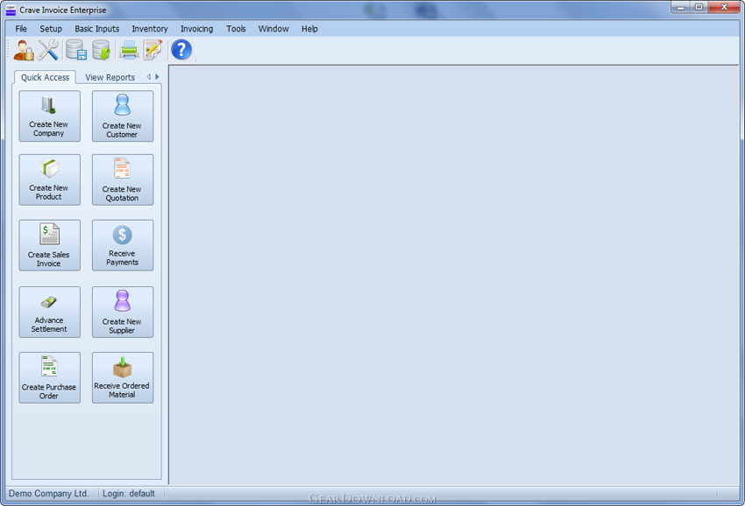Click the user login lock toolbar icon
This screenshot has width=745, height=506.
[x=24, y=50]
